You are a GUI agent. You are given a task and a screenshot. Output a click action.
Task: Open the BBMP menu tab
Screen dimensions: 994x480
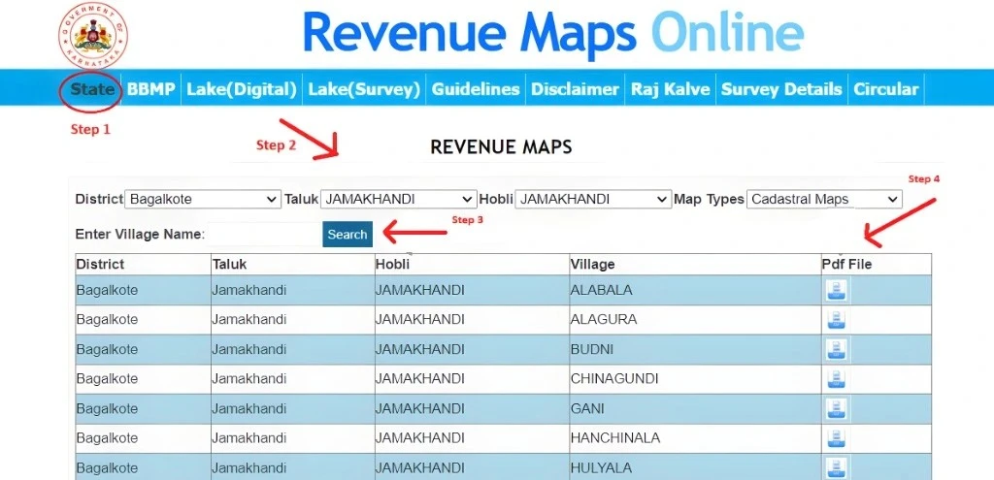tap(150, 89)
